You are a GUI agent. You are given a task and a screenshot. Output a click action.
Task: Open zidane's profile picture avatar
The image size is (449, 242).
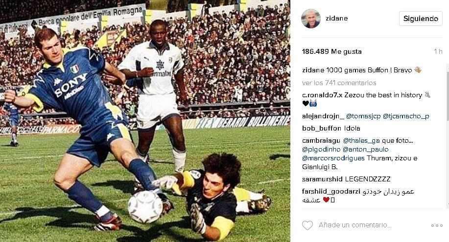(311, 19)
